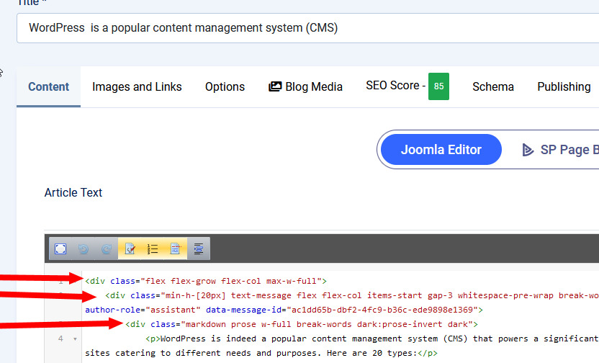The height and width of the screenshot is (363, 599).
Task: Click the undo icon in editor toolbar
Action: [x=84, y=248]
